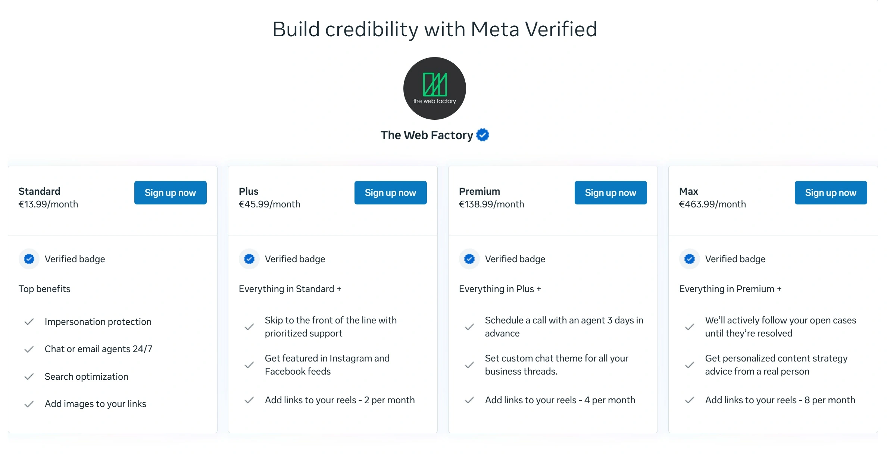Select the Premium plan price text
This screenshot has height=457, width=887.
[x=491, y=204]
